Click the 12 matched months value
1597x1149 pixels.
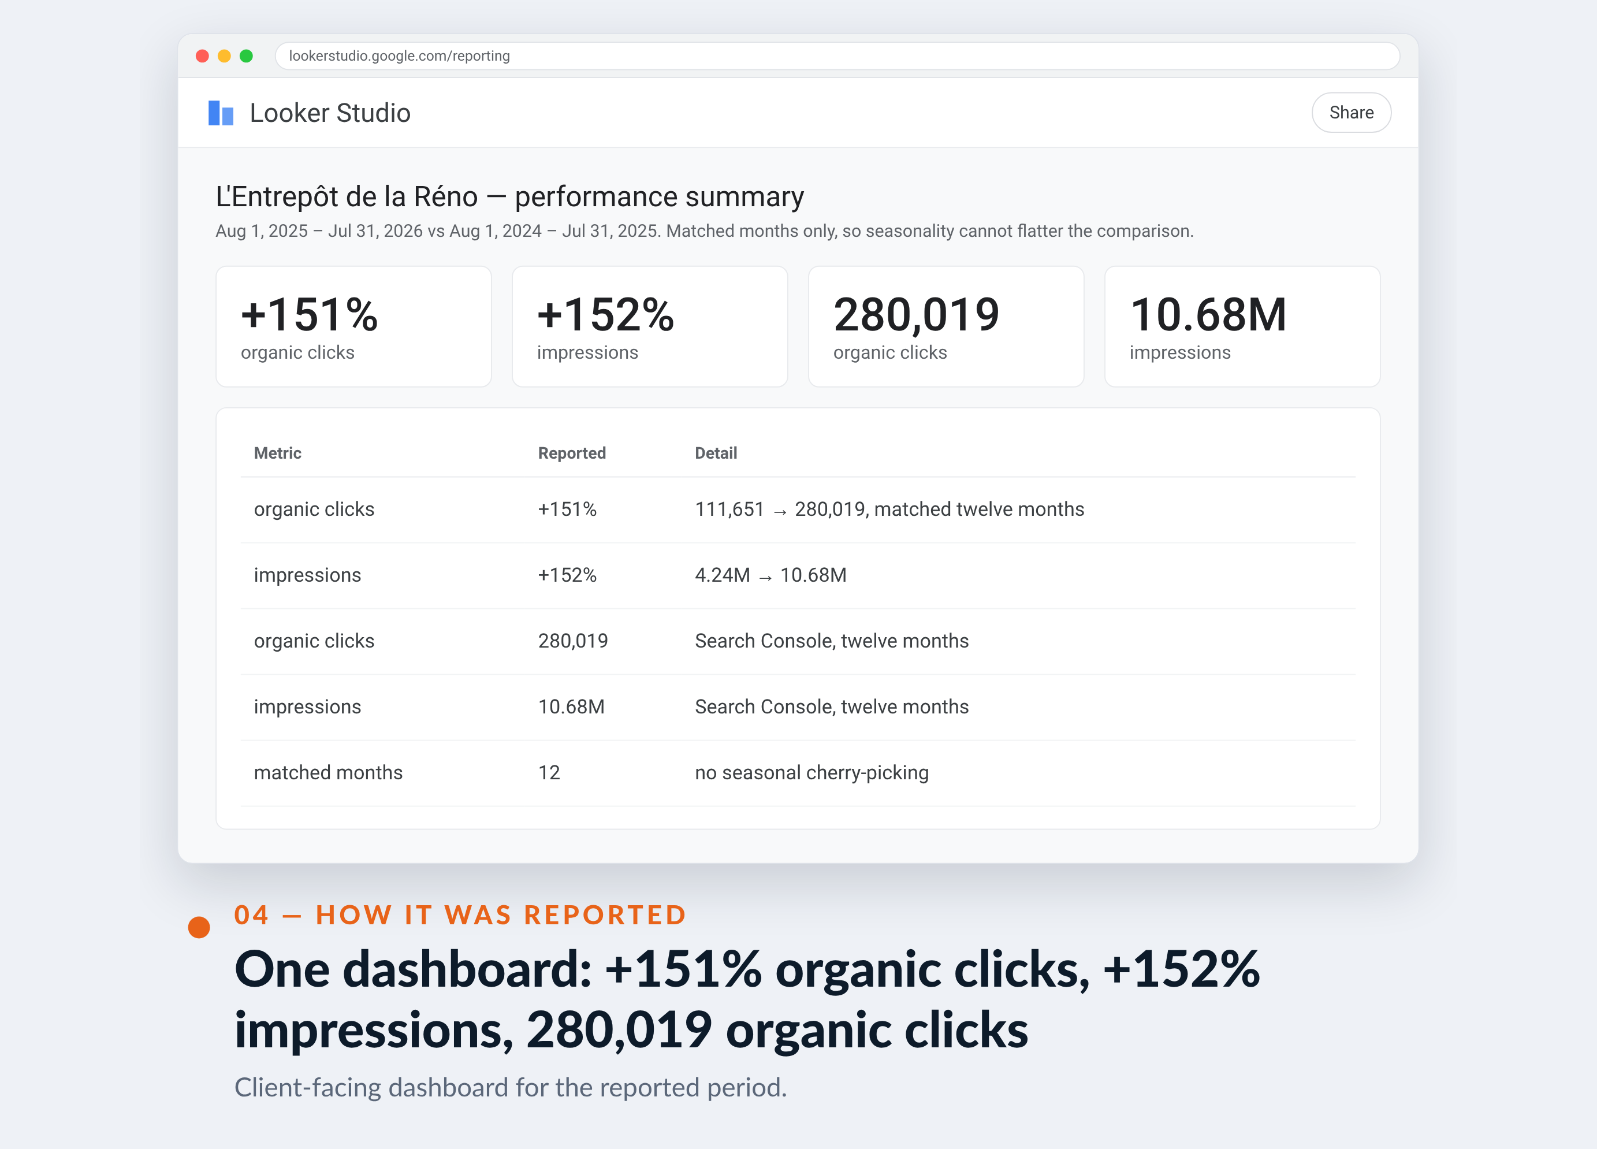click(549, 773)
